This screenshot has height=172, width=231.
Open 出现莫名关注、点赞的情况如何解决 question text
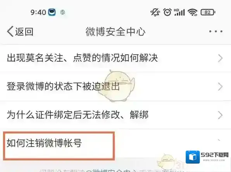82,58
